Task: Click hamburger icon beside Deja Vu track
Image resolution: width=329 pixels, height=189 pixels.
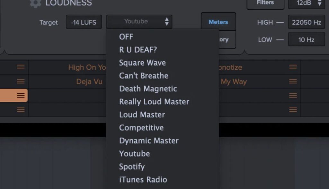Action: pos(21,81)
